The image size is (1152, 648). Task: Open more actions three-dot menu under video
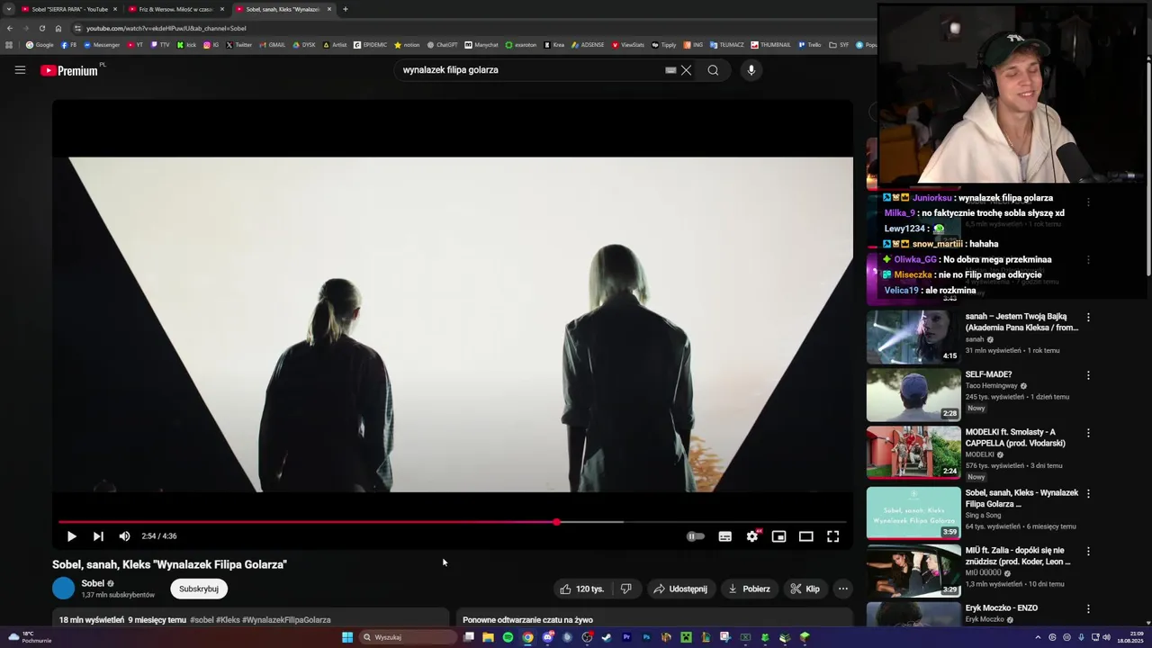pos(842,589)
